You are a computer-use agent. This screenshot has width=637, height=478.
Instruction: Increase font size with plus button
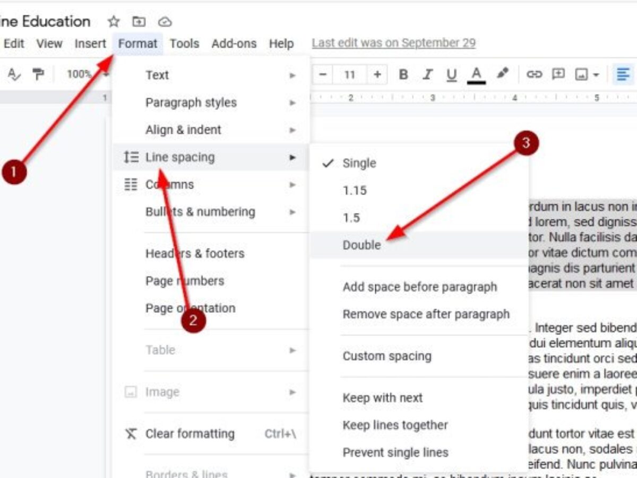tap(377, 74)
